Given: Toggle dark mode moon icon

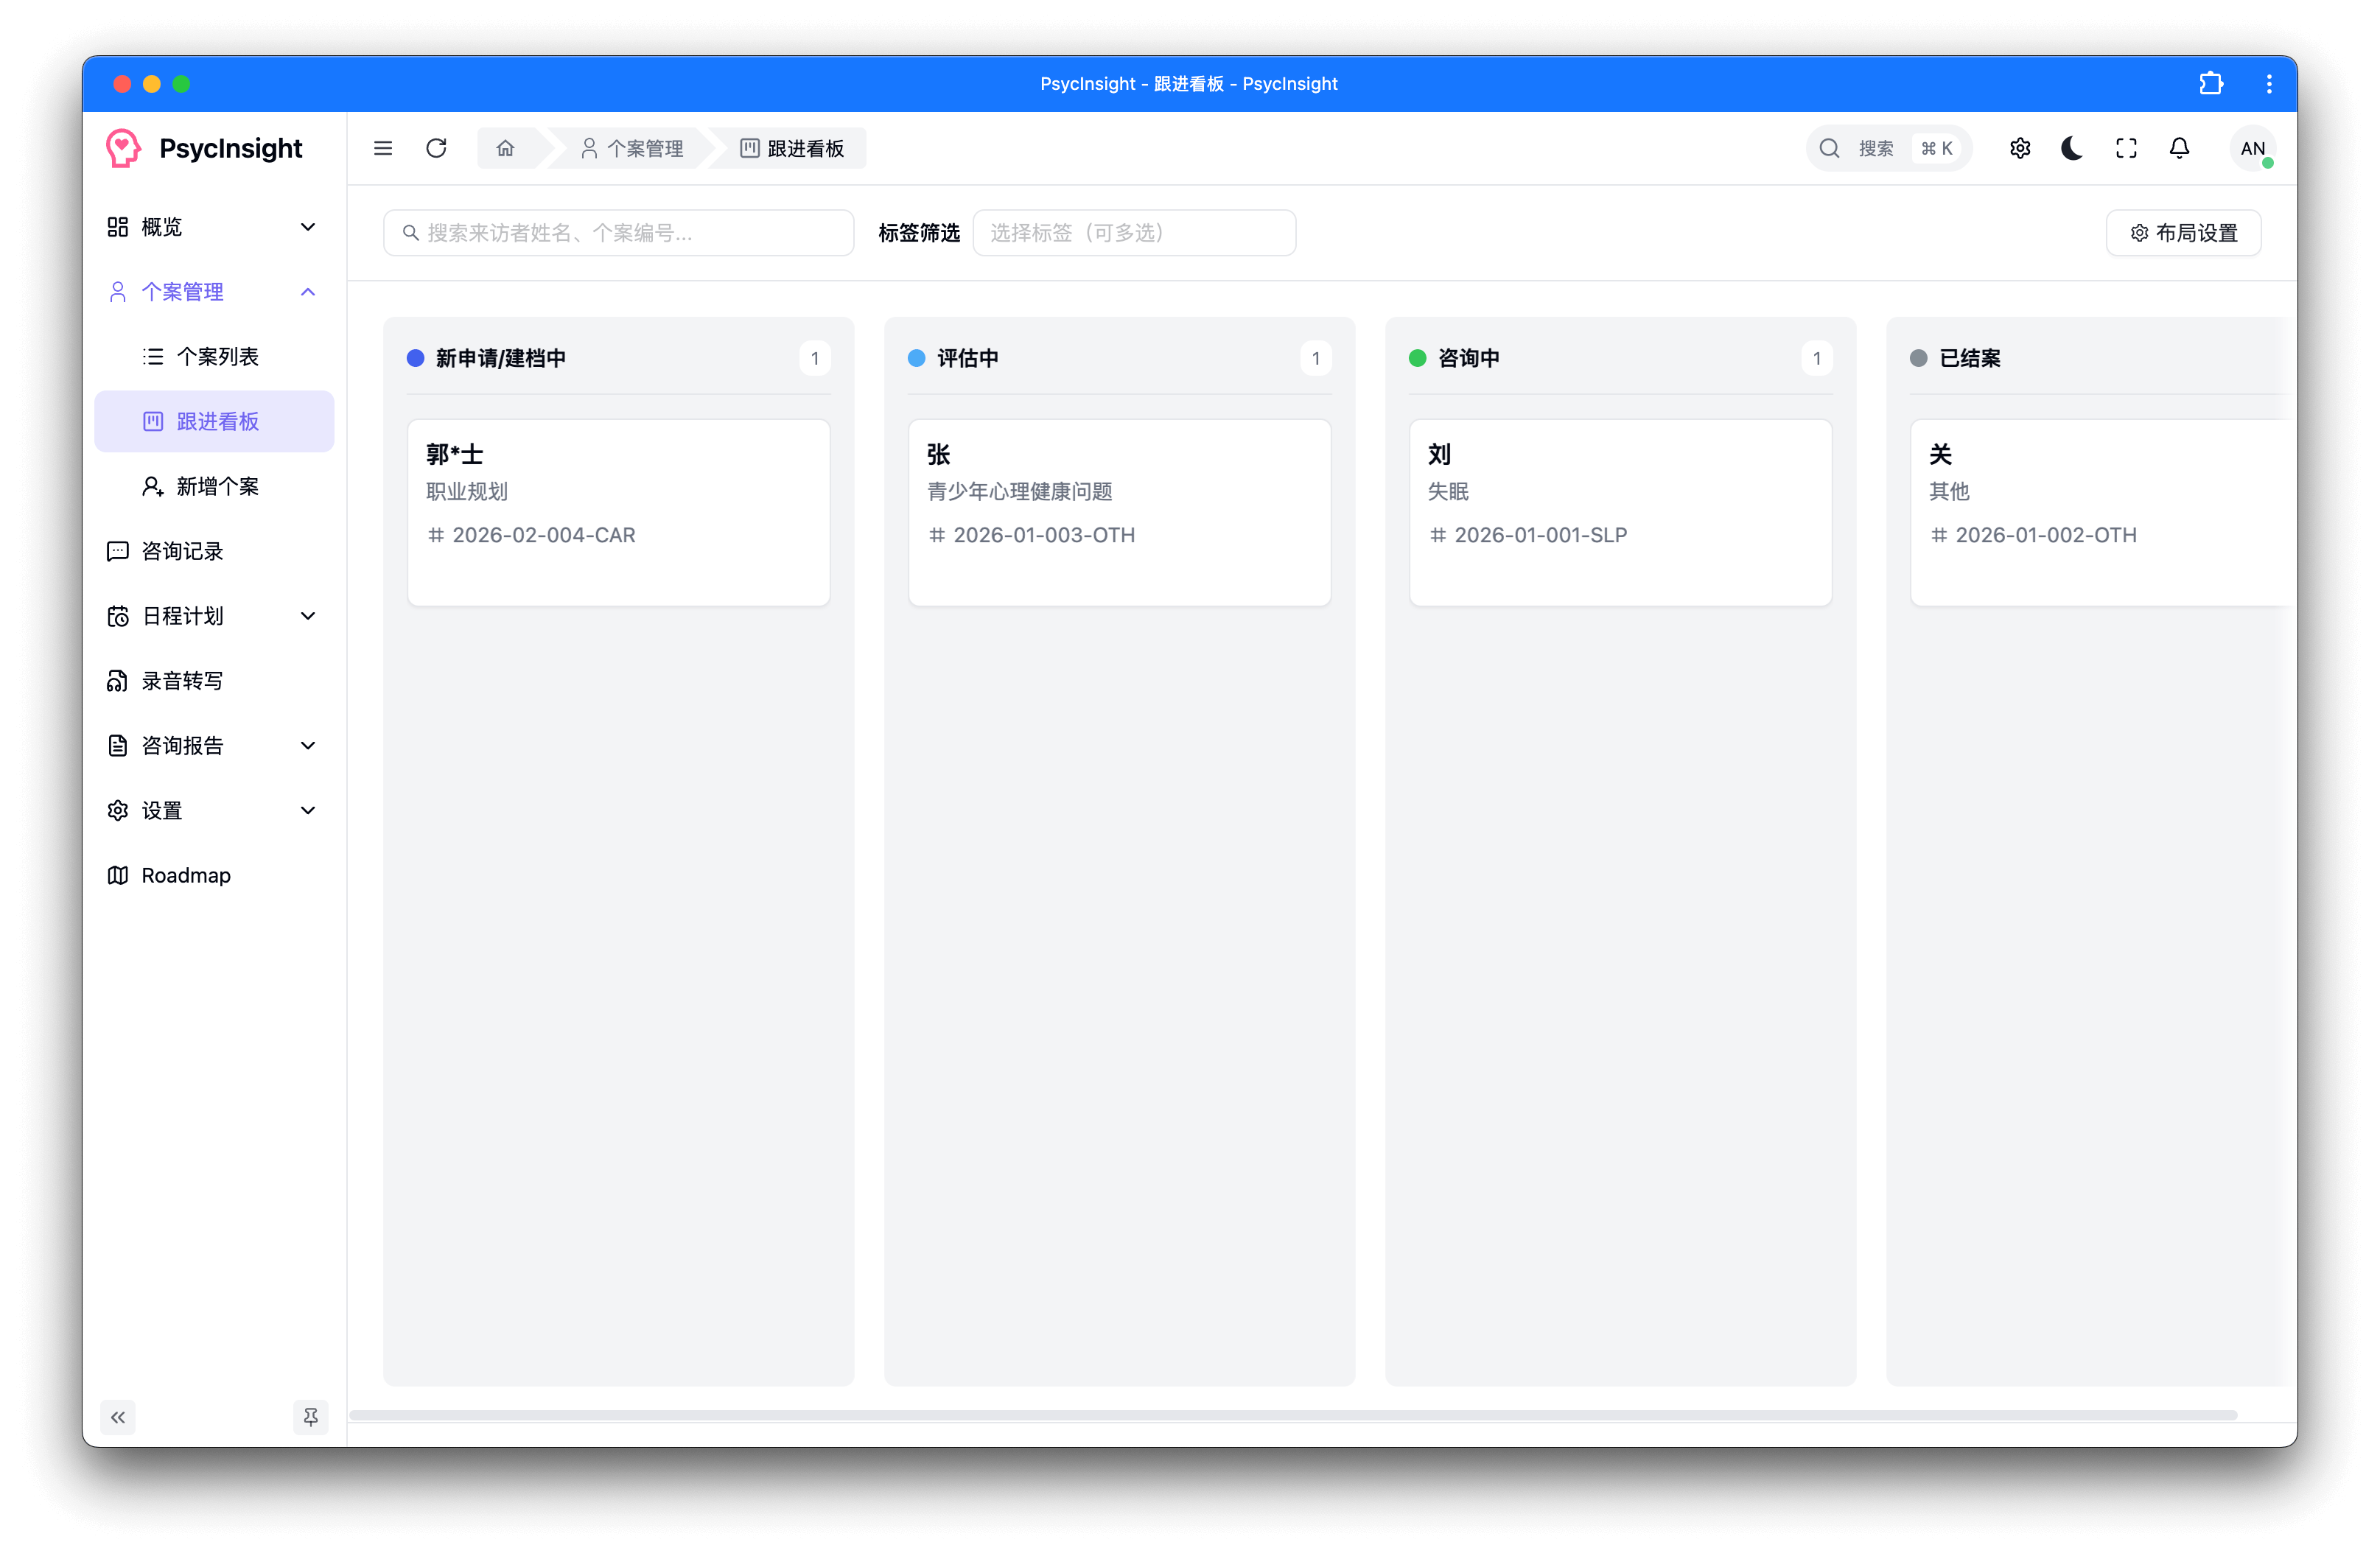Looking at the screenshot, I should [2072, 148].
